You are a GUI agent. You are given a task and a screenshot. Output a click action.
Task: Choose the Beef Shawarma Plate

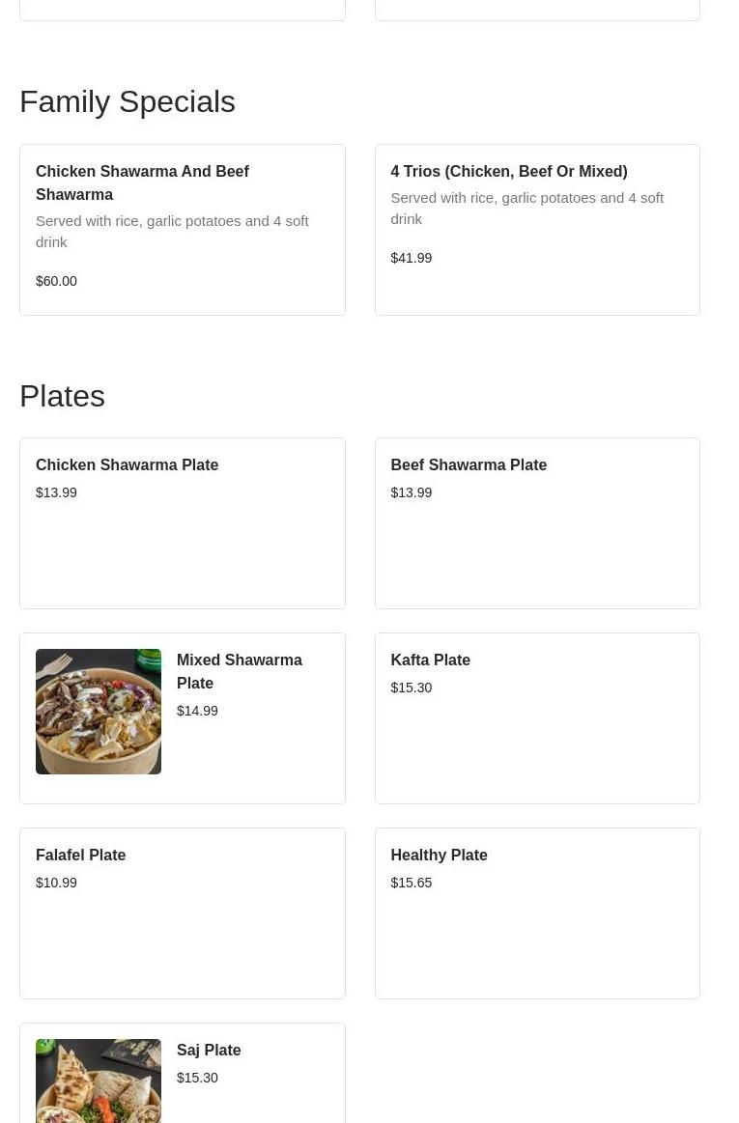pyautogui.click(x=468, y=465)
